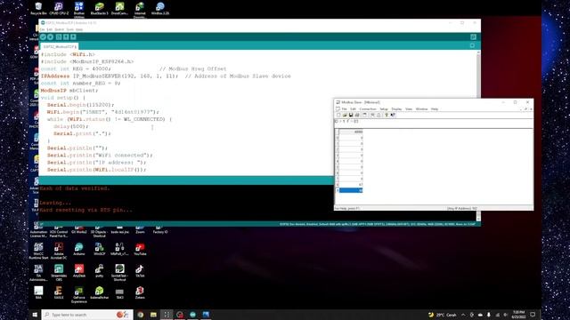This screenshot has height=320, width=570.
Task: Open the Arduino Tools menu
Action: 69,29
